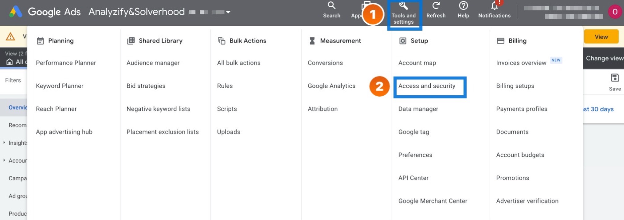Viewport: 624px width, 220px height.
Task: Open Google tag settings
Action: click(414, 132)
